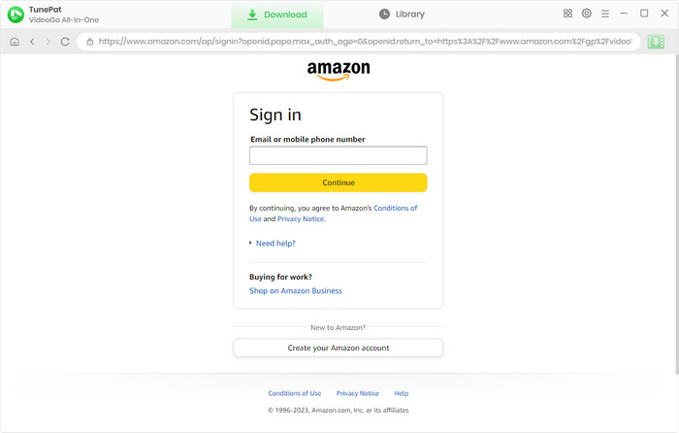The image size is (679, 433).
Task: Click the Continue button
Action: coord(339,183)
